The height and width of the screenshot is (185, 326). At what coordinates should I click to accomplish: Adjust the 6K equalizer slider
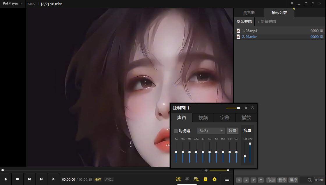pos(216,152)
